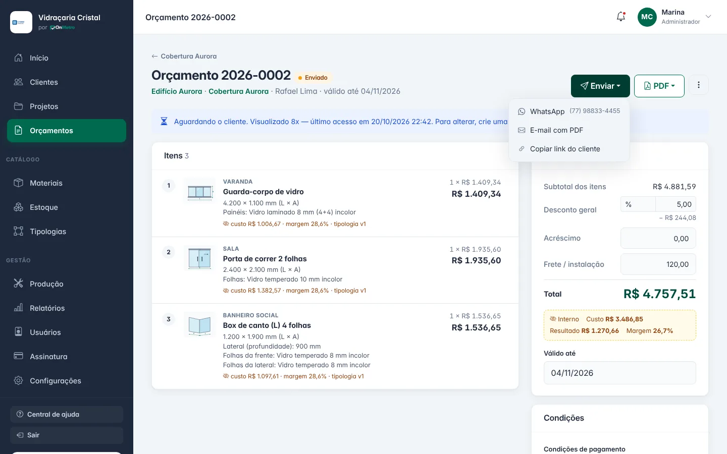Click the Porta de correr 2 folhas title
Screen dimensions: 727x454
tap(265, 259)
